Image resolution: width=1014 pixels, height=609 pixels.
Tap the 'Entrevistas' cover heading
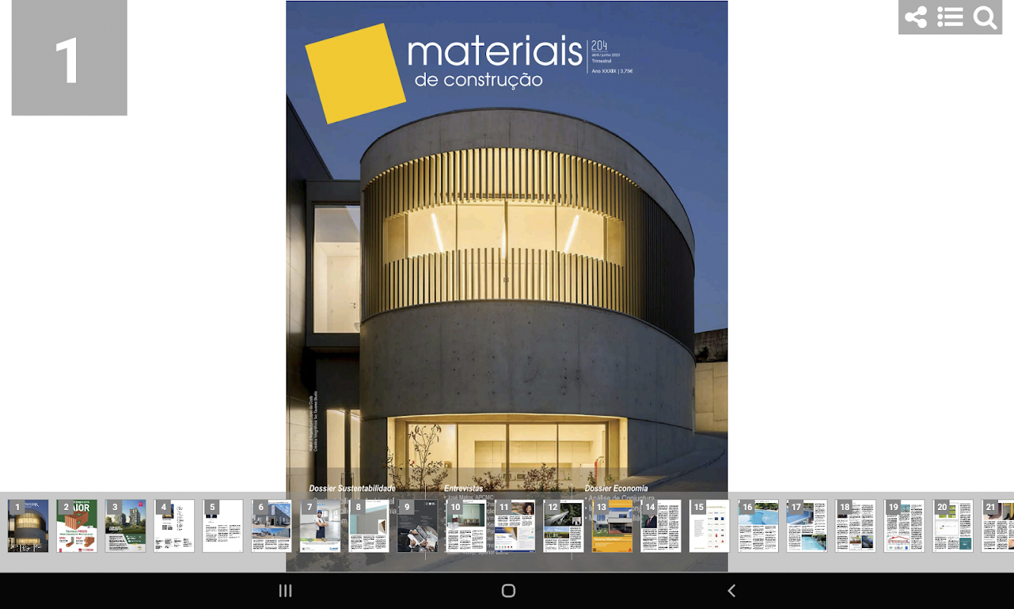pyautogui.click(x=463, y=488)
